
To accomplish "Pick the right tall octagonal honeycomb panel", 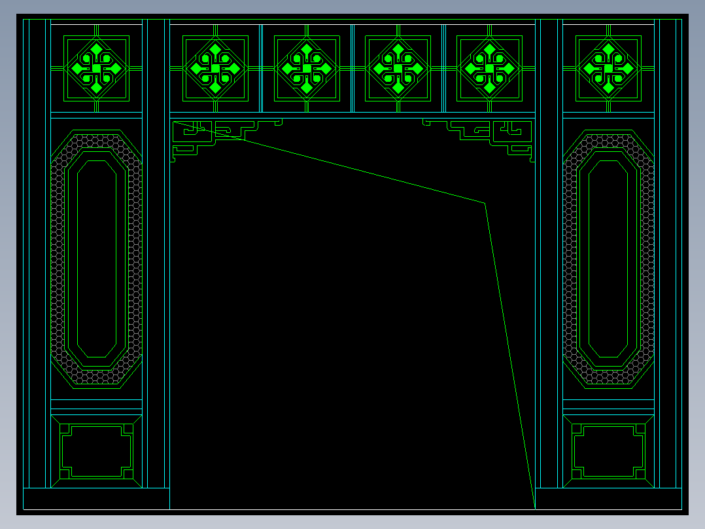I will tap(608, 259).
